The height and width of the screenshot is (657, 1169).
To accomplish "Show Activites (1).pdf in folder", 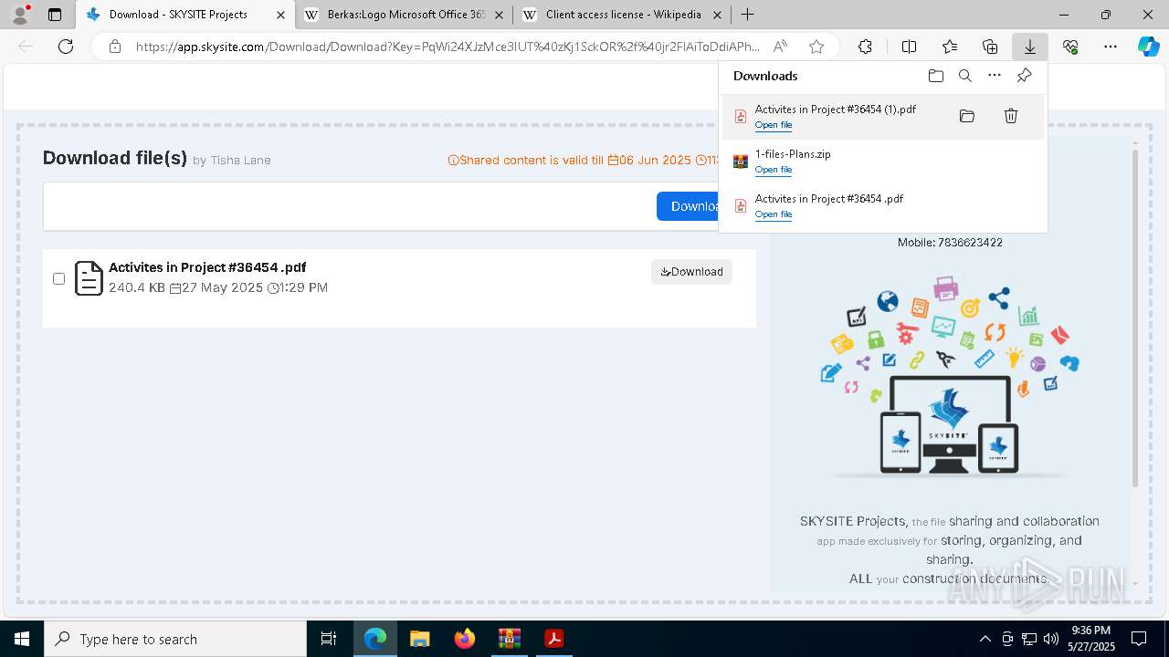I will tap(967, 116).
